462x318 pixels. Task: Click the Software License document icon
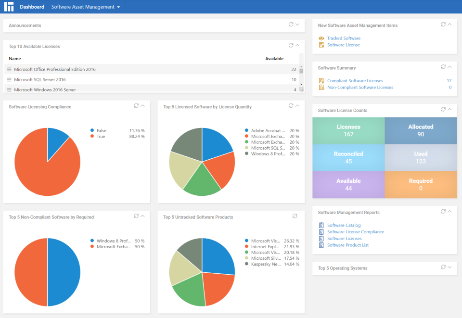point(321,45)
